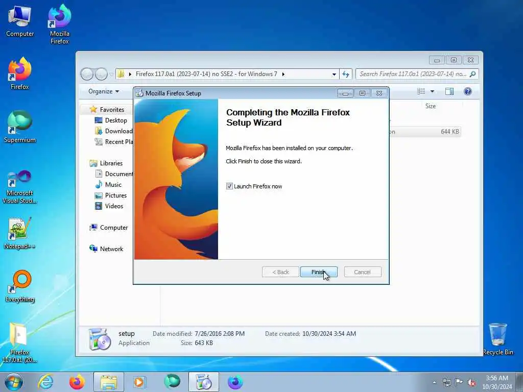Click the Explorer refresh button

point(346,75)
